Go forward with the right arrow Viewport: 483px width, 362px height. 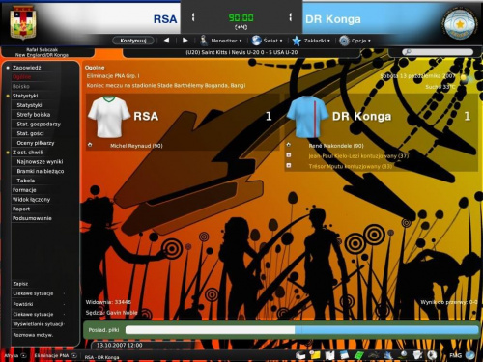click(185, 41)
